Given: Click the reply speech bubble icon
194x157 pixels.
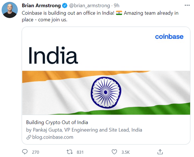Looking at the screenshot, I should 25,152.
